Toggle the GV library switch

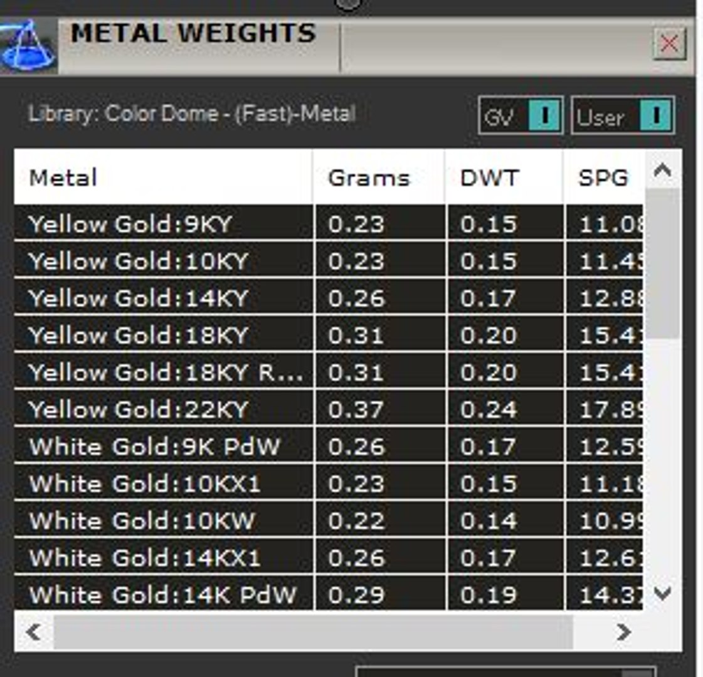521,115
